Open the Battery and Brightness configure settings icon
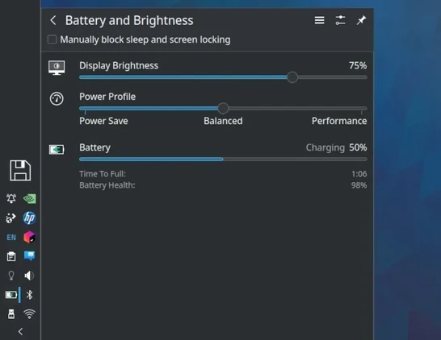 point(340,20)
